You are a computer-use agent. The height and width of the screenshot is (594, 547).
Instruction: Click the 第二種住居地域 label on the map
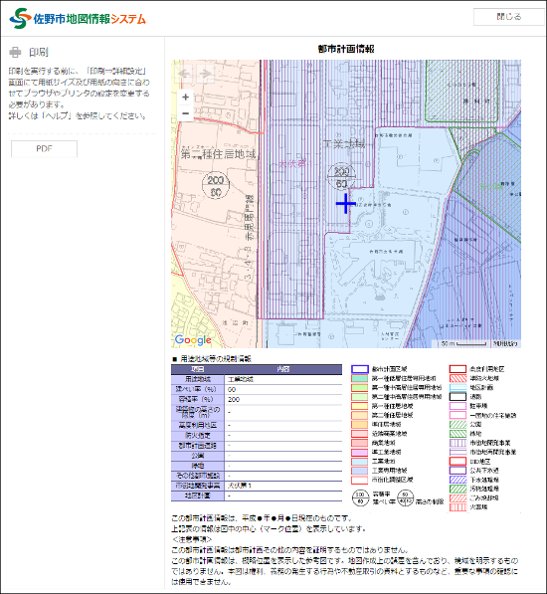click(219, 154)
